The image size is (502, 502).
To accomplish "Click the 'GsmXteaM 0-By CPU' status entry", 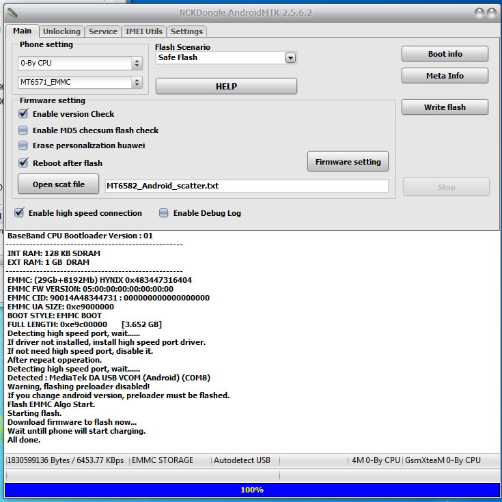I will [x=443, y=460].
